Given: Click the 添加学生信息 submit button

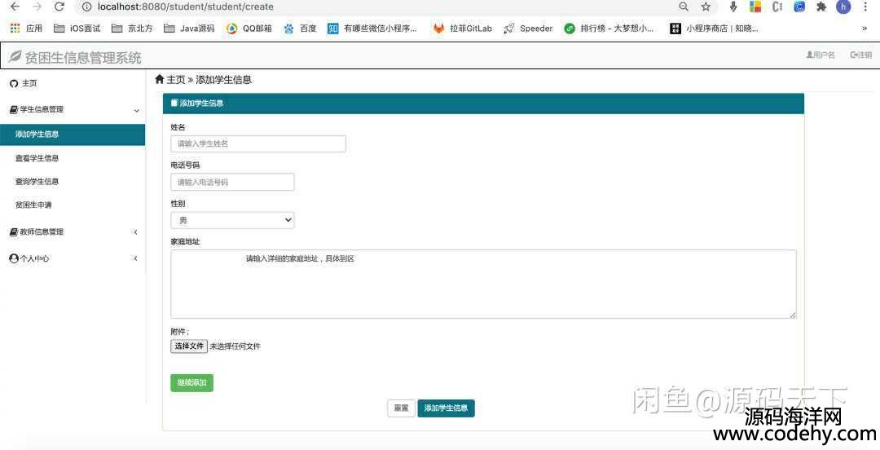Looking at the screenshot, I should click(446, 408).
